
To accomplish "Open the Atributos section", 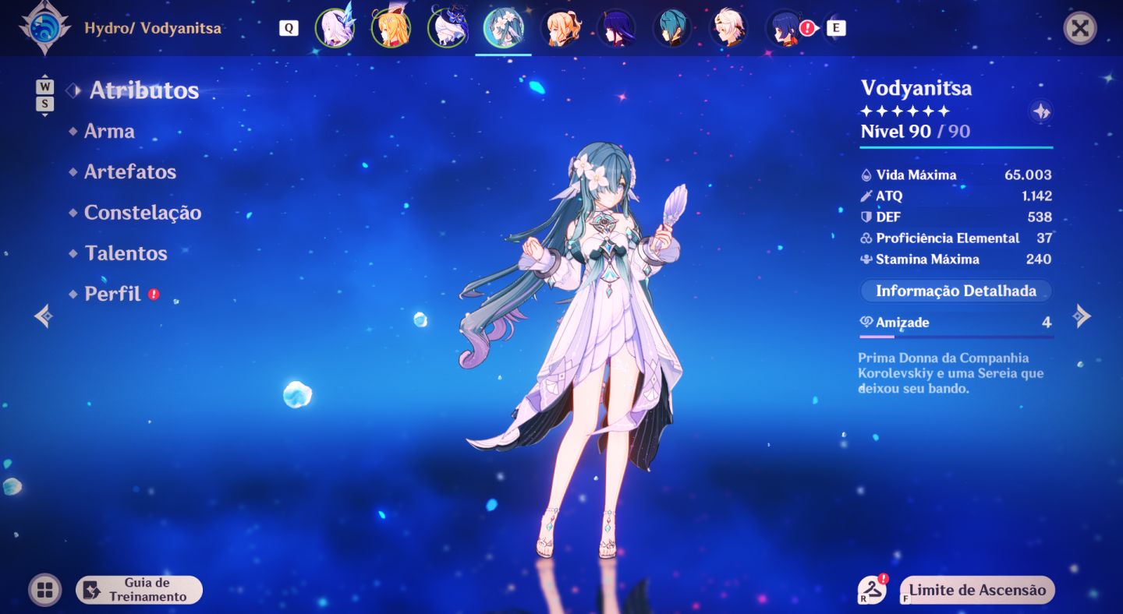I will [144, 90].
